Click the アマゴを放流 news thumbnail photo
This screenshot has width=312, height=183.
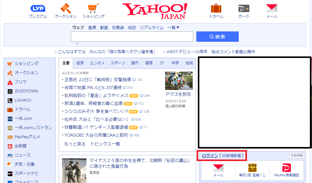(x=179, y=81)
